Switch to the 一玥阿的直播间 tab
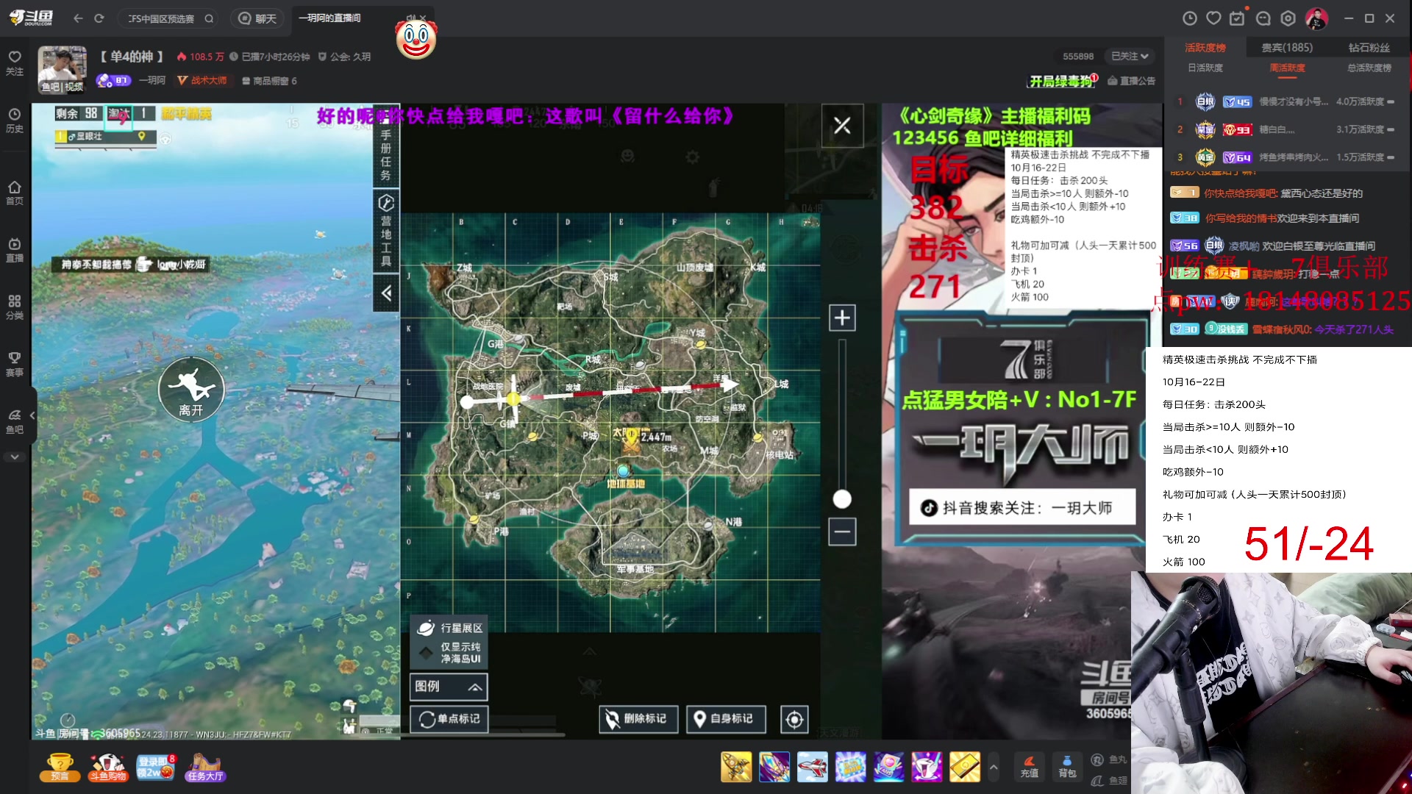This screenshot has width=1412, height=794. 329,18
